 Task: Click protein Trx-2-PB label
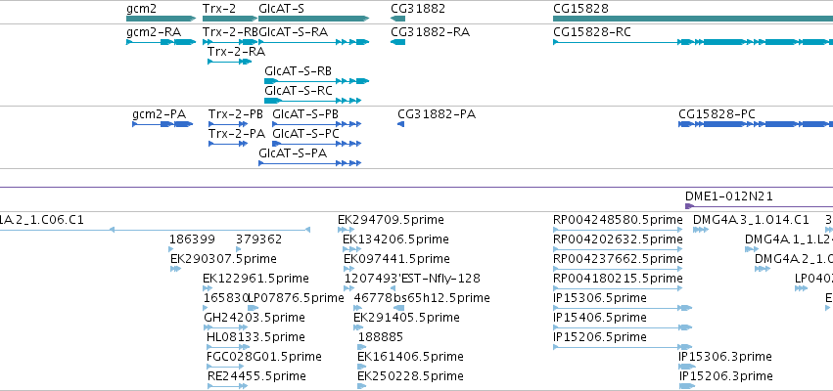(x=235, y=114)
